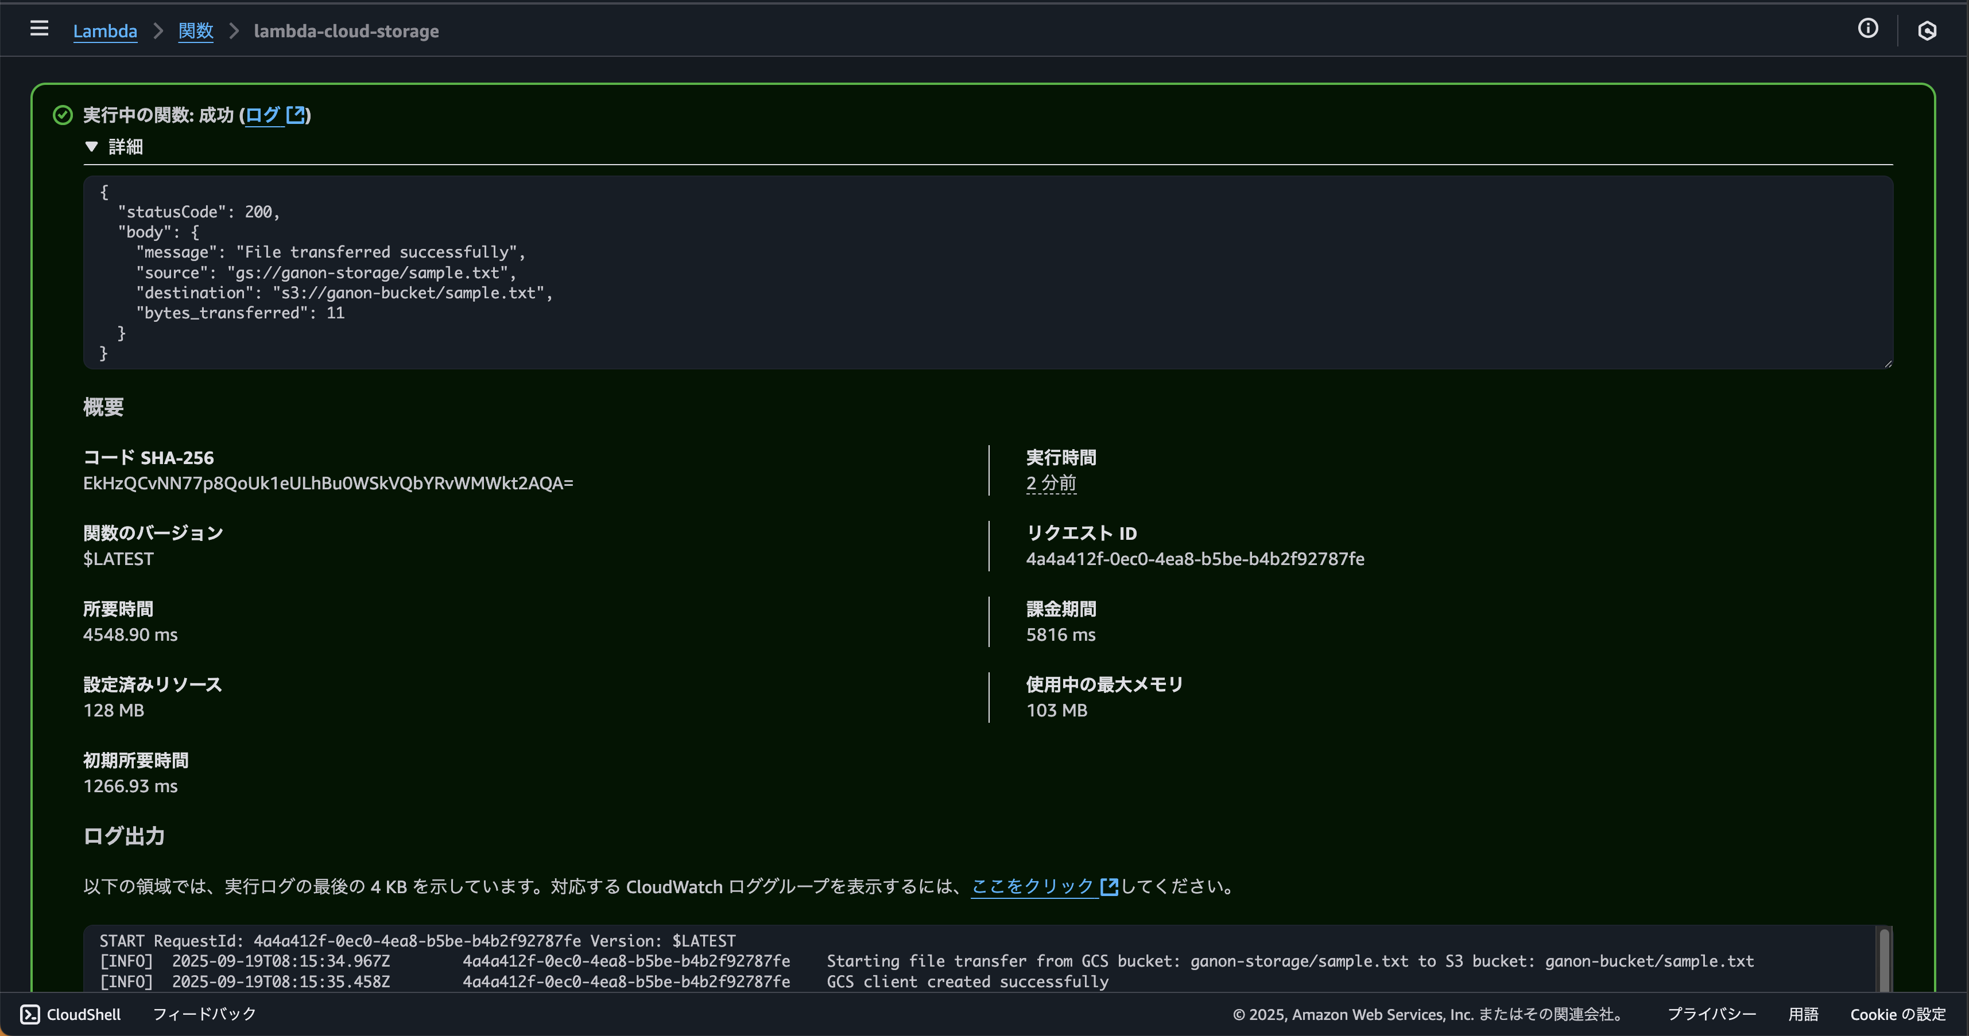Screen dimensions: 1969x1036
Task: Go to the Lambda breadcrumb link
Action: pos(104,32)
